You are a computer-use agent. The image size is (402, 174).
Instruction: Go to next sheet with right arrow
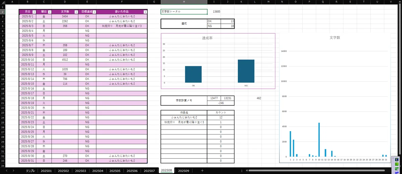(x=13, y=171)
